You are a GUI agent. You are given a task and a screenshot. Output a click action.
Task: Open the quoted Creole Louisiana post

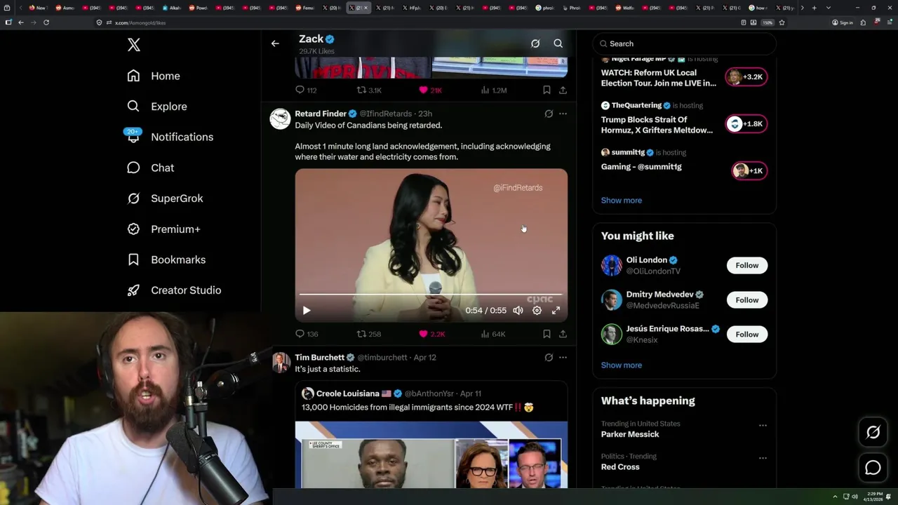pyautogui.click(x=431, y=435)
